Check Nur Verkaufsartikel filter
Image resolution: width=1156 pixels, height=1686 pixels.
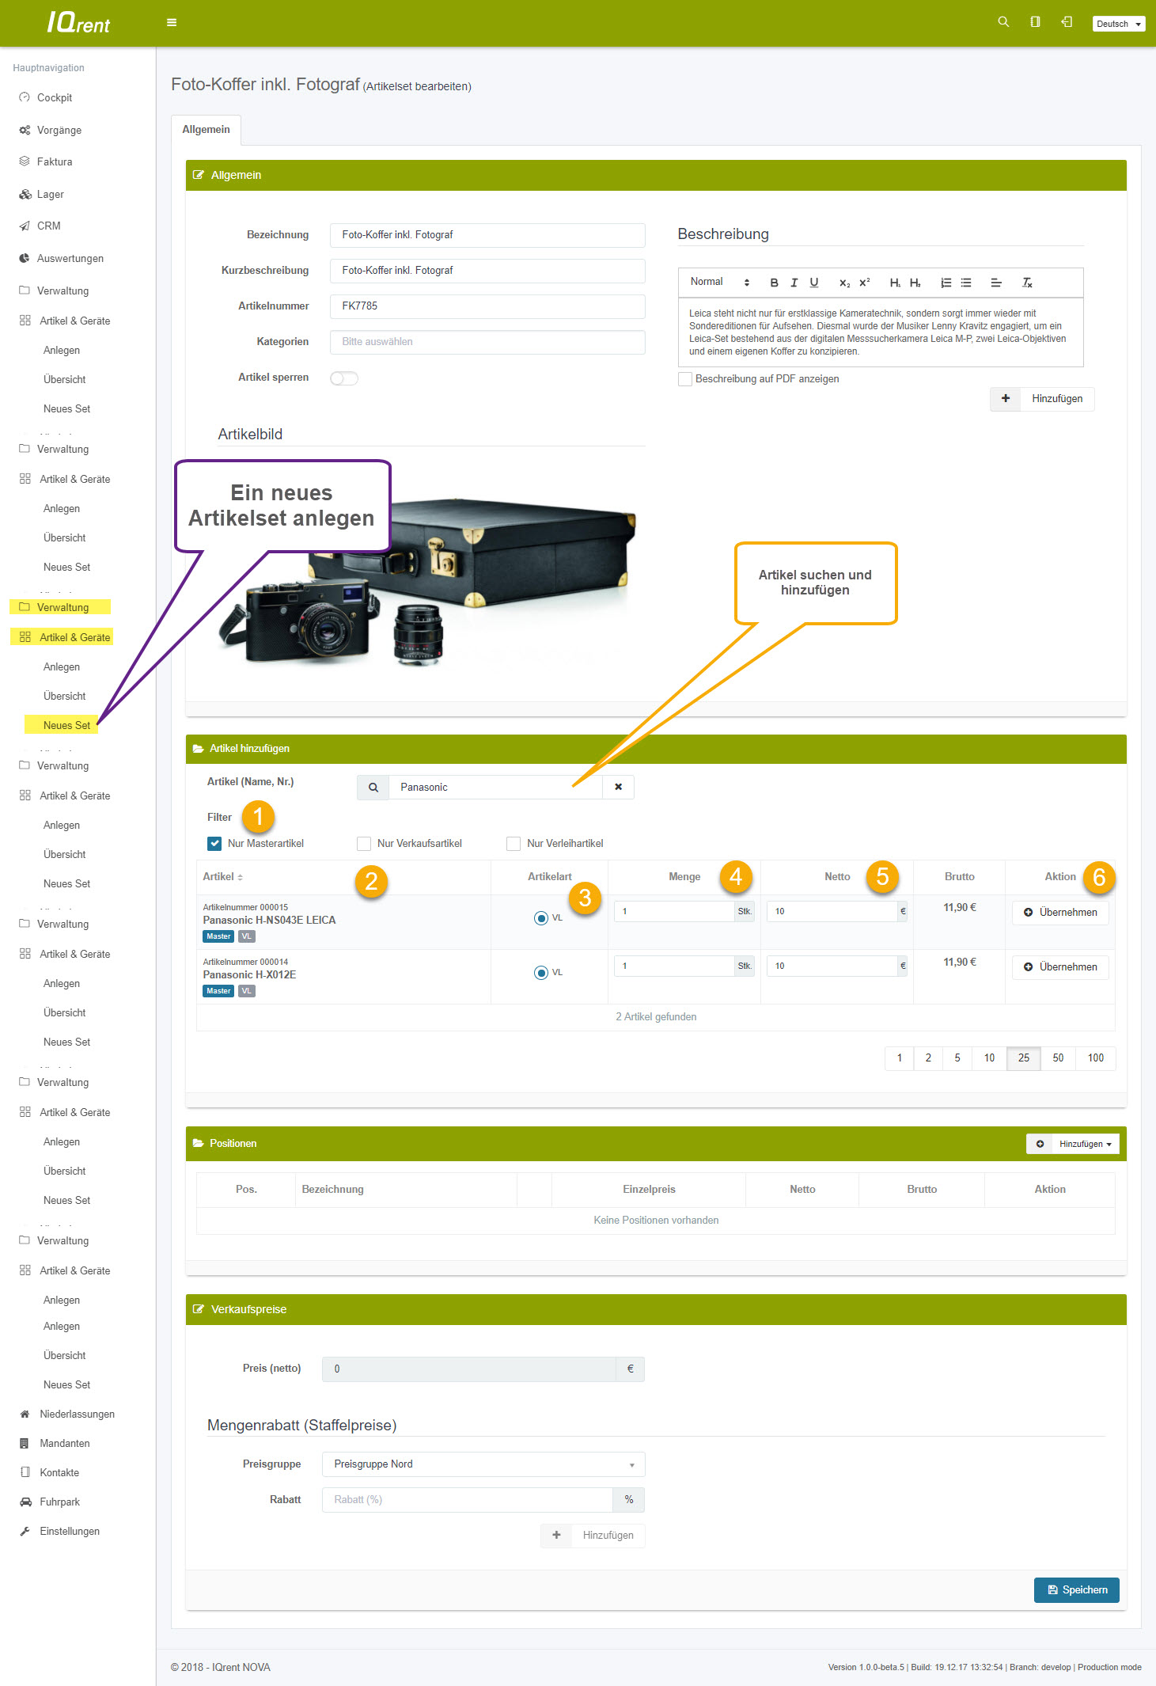(364, 844)
